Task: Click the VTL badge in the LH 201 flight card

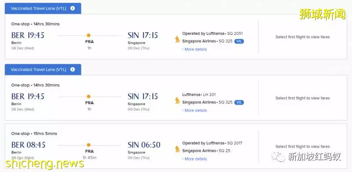Action: click(239, 102)
